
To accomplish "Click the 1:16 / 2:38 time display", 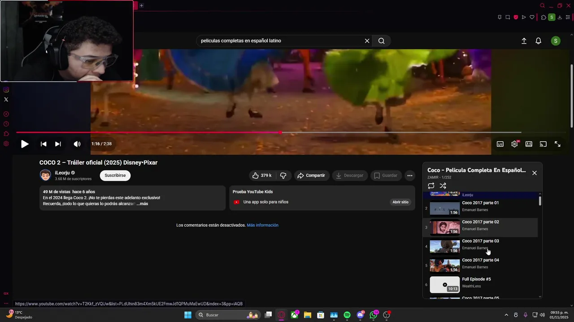I will coord(101,144).
